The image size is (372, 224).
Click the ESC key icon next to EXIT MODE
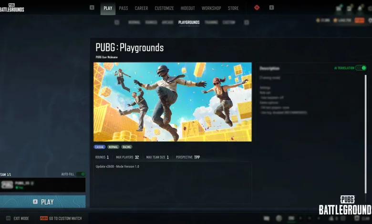point(8,218)
